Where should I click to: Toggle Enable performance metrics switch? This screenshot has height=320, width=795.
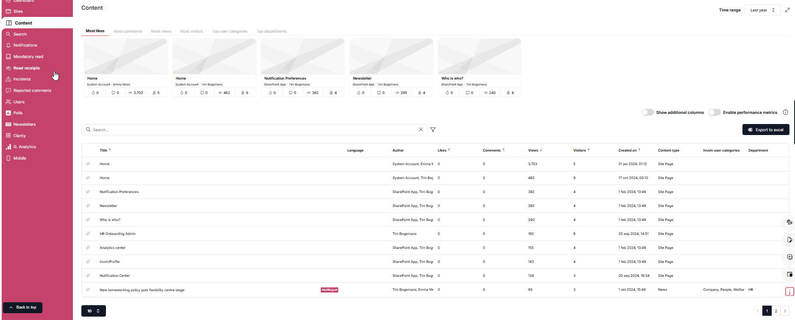coord(714,112)
